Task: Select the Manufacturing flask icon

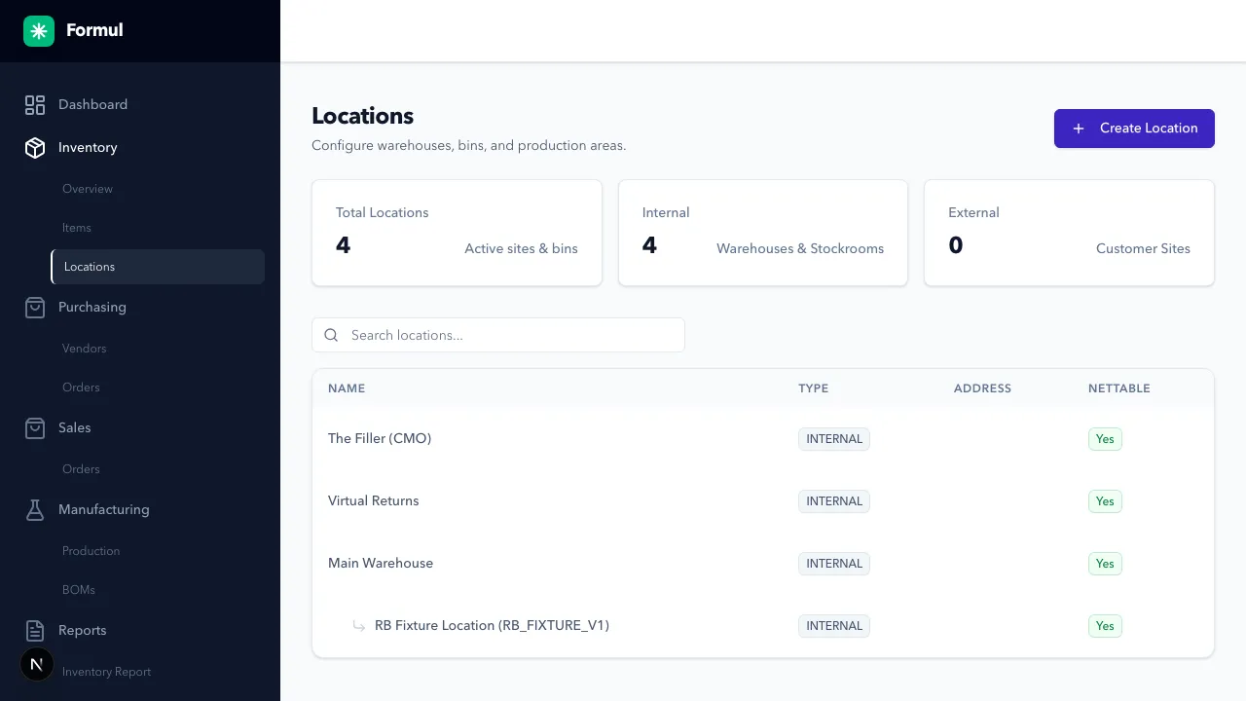Action: coord(35,509)
